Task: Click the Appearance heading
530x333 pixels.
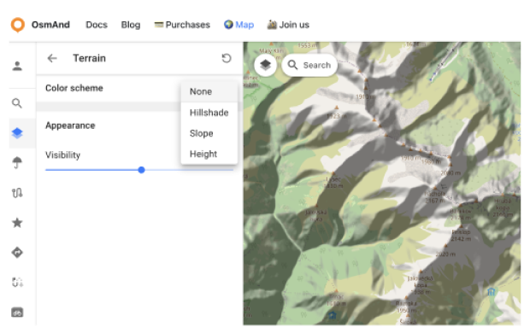Action: pos(70,126)
